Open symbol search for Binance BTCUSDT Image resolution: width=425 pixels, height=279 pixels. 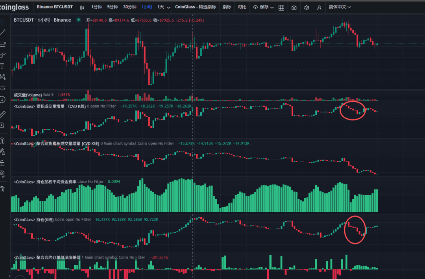[x=55, y=7]
